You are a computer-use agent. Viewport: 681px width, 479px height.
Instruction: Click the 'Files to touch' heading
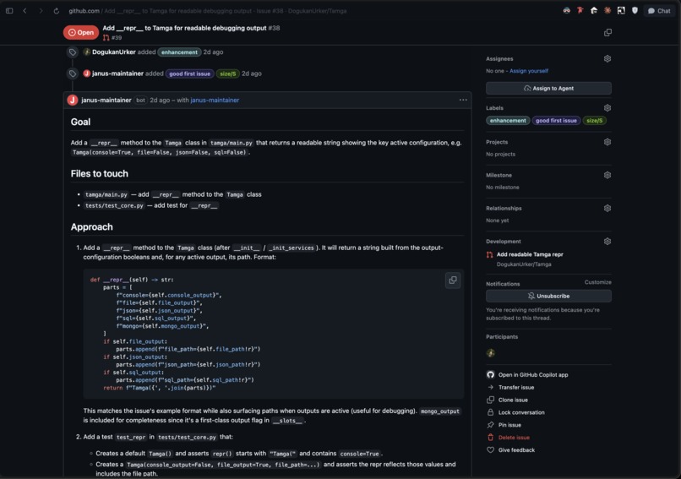coord(100,174)
